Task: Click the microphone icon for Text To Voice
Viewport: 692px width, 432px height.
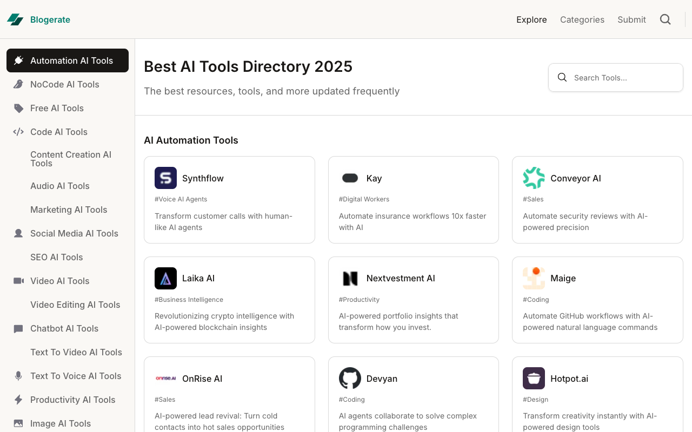Action: (18, 376)
